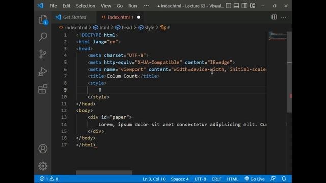Image resolution: width=326 pixels, height=183 pixels.
Task: Click the "paper" id value on line 13
Action: point(119,117)
